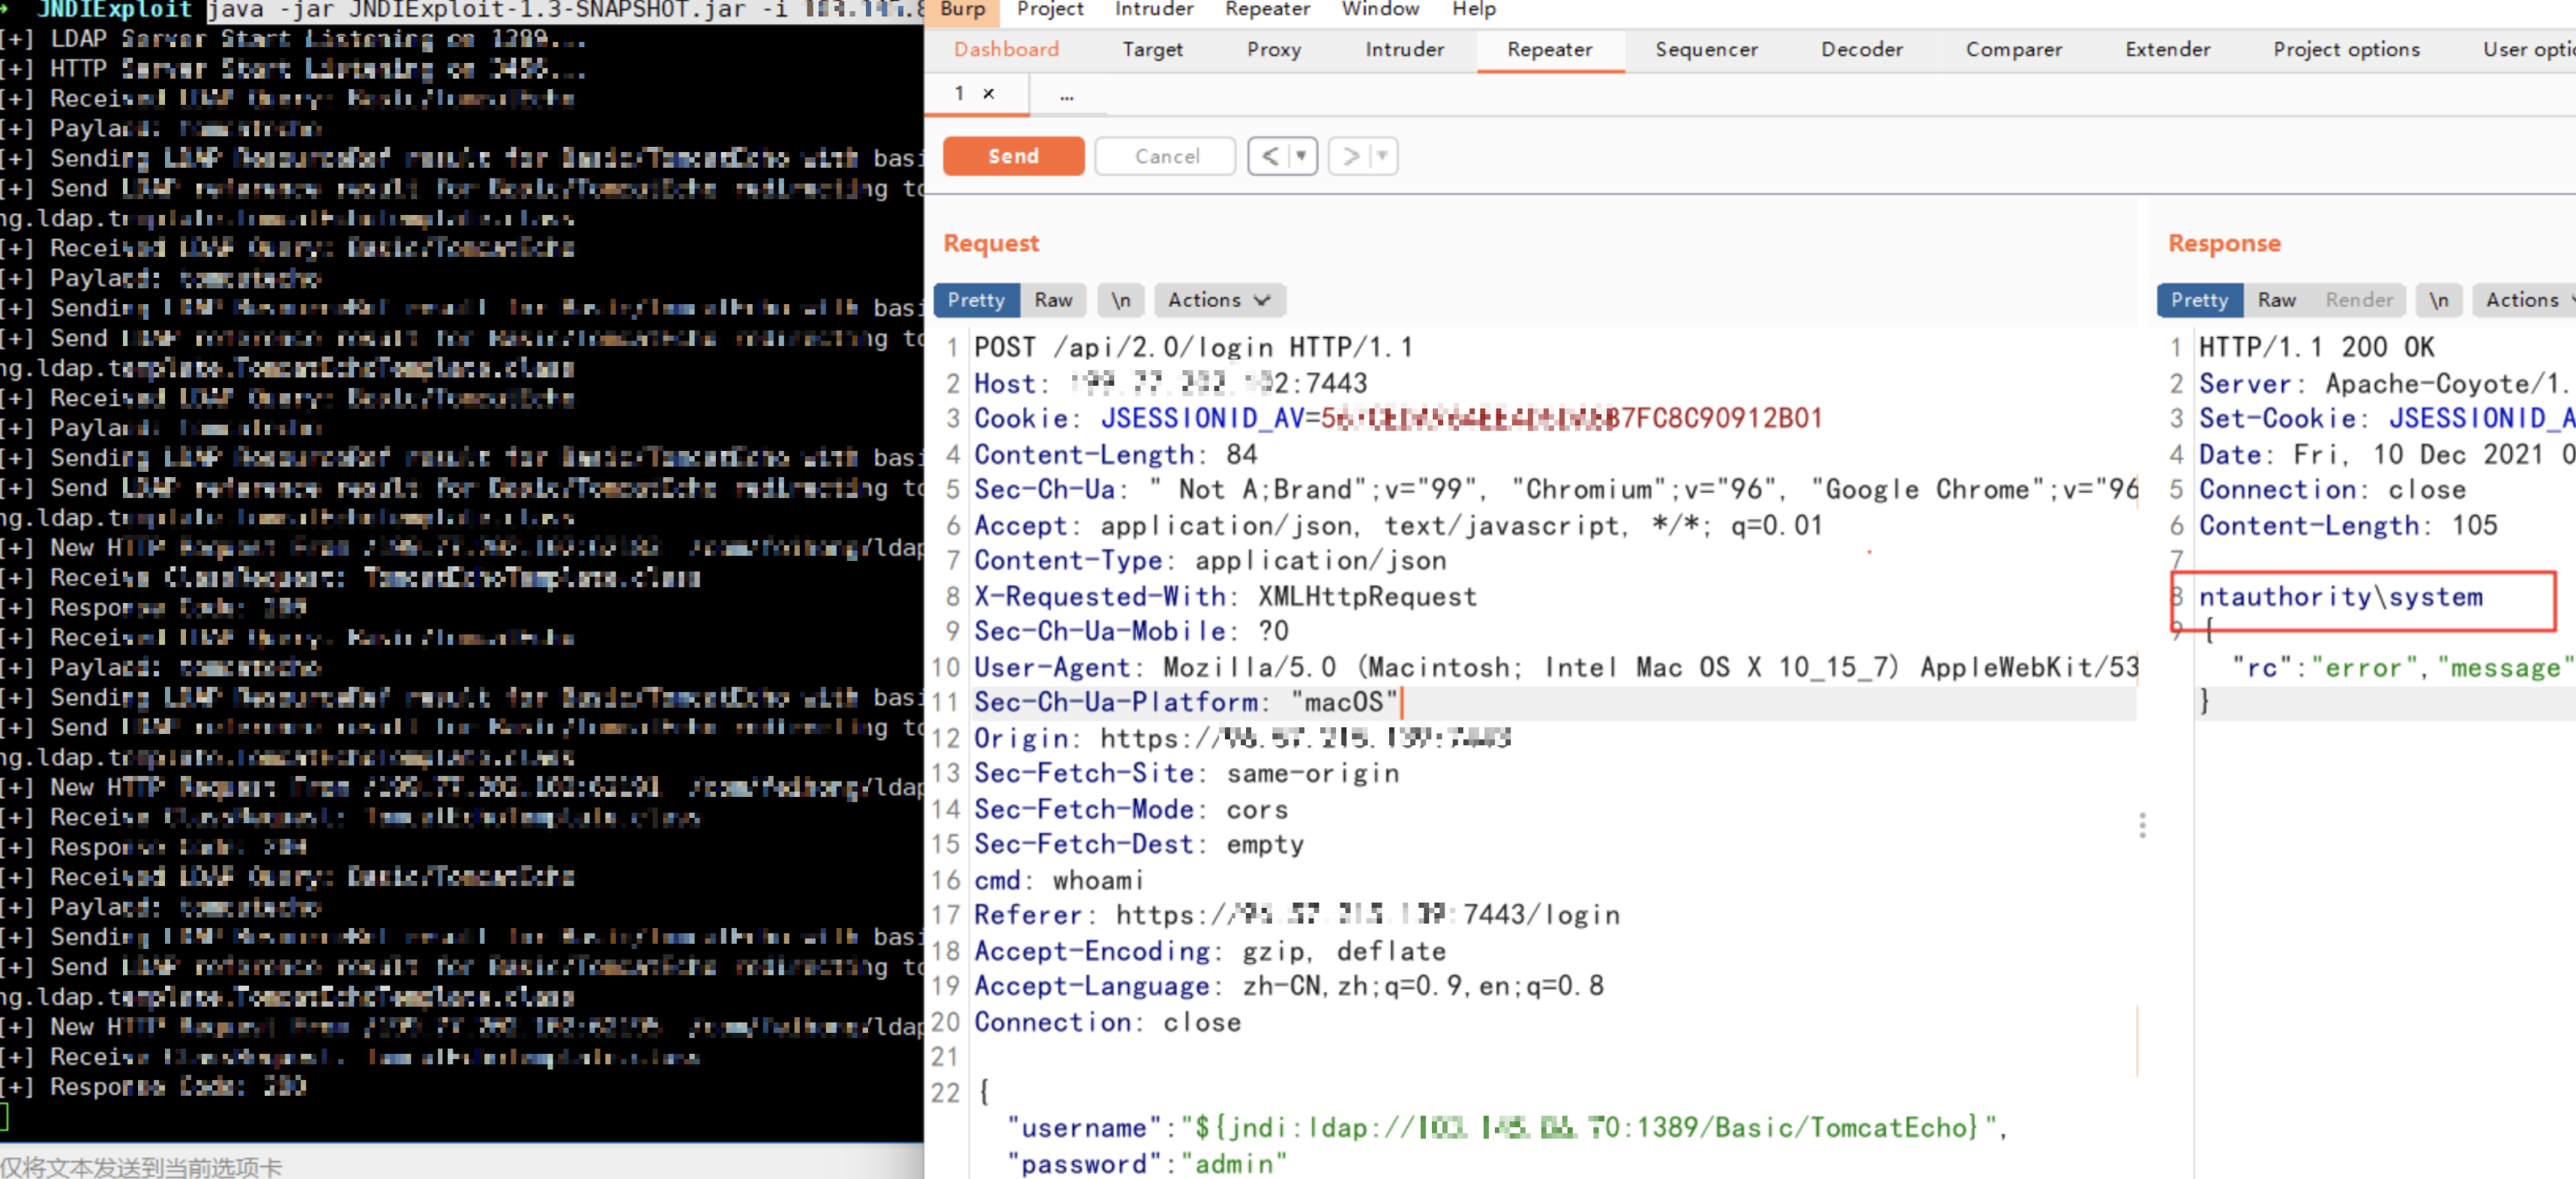
Task: Switch to the Sequencer tab
Action: (1706, 49)
